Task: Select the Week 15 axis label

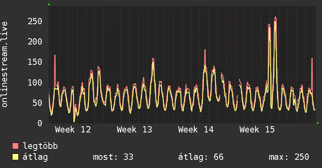Action: 257,130
